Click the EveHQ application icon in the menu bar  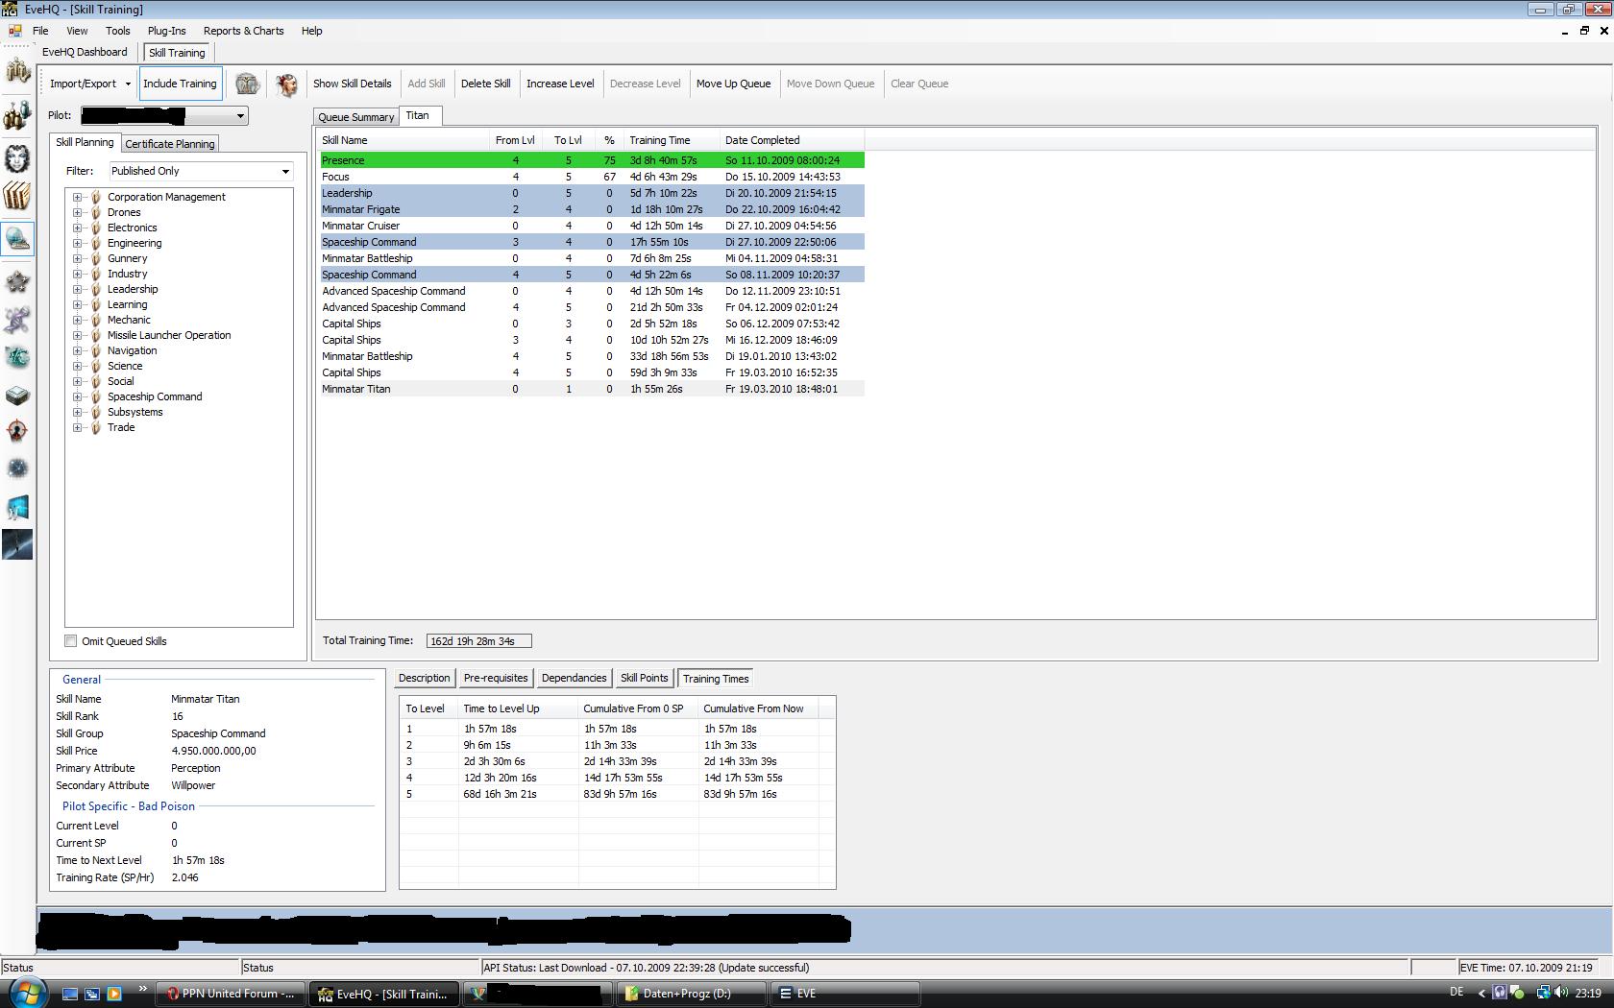click(x=14, y=31)
